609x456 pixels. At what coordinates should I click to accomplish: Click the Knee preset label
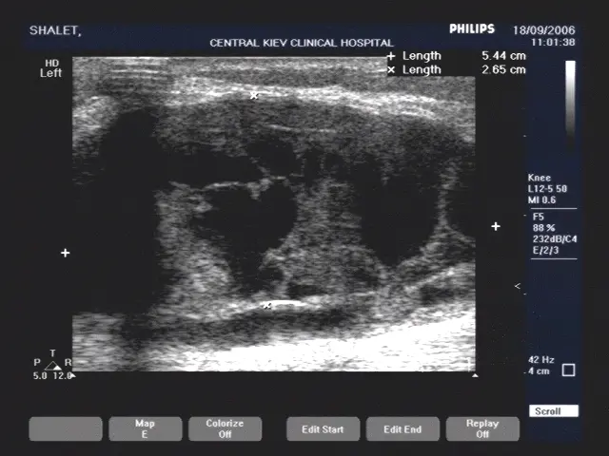pos(540,178)
